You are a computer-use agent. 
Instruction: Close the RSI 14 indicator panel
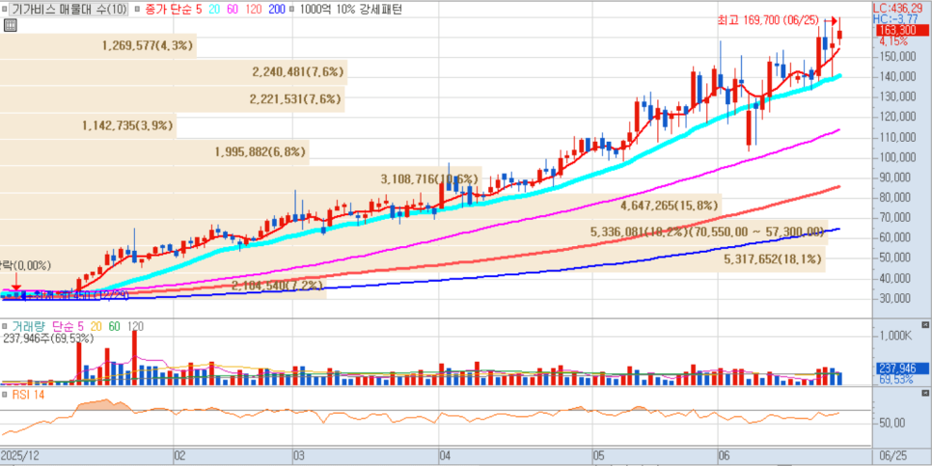(924, 393)
